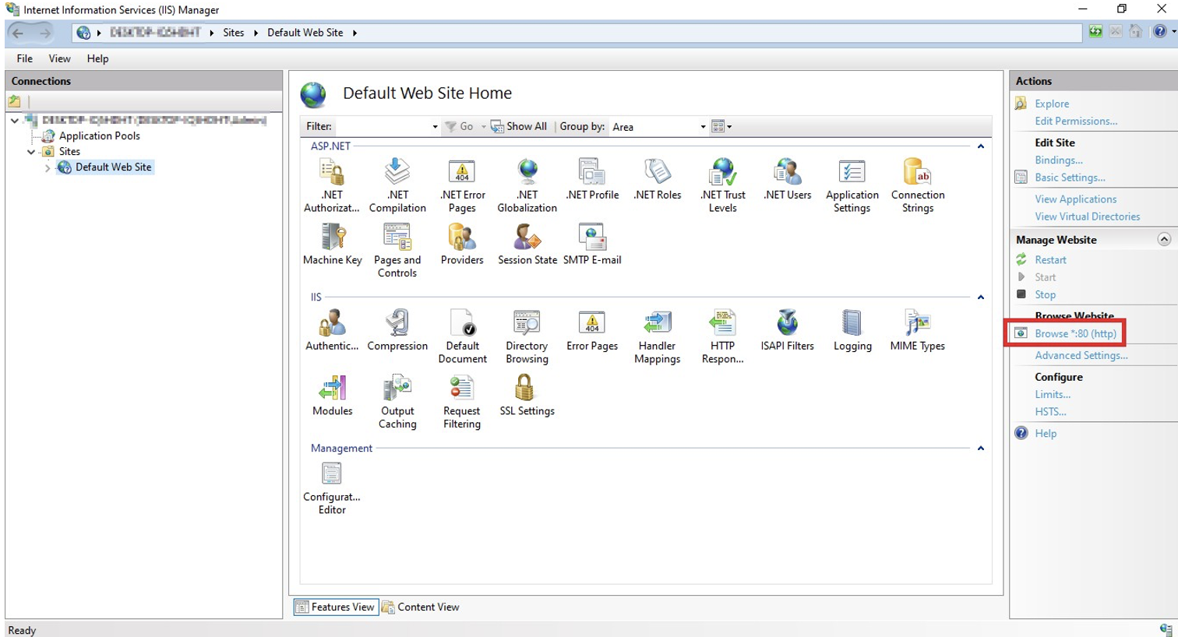Open the Default Document feature
Image resolution: width=1178 pixels, height=637 pixels.
tap(463, 336)
